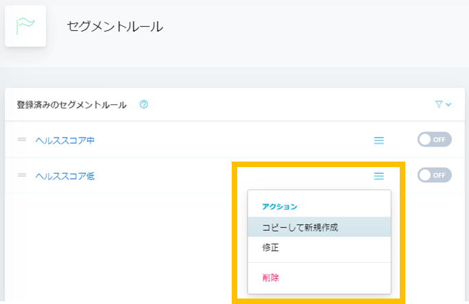Click drag handle beside ヘルススコア低
This screenshot has height=304, width=469.
tap(22, 175)
